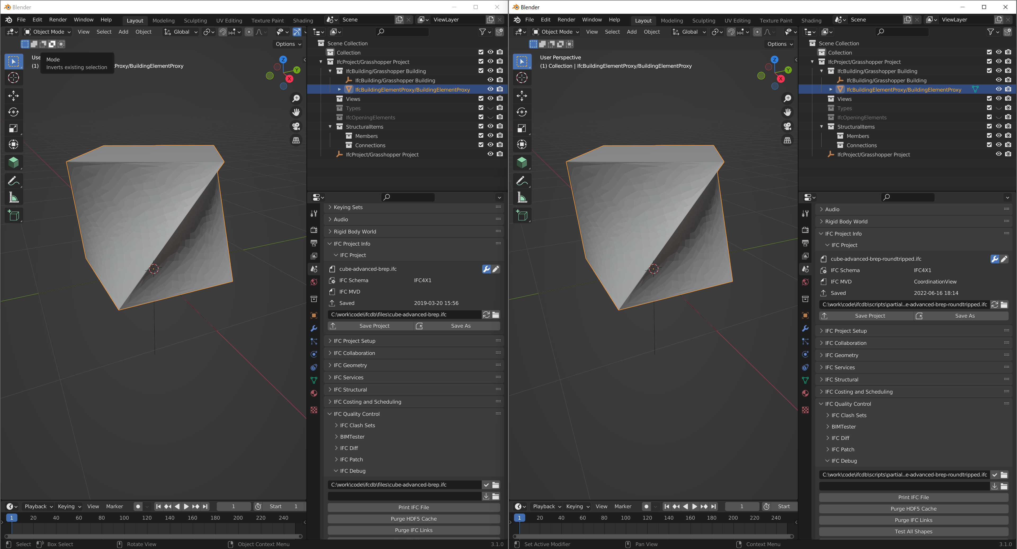
Task: Click the red X axis gizmo in right viewport
Action: [x=781, y=79]
